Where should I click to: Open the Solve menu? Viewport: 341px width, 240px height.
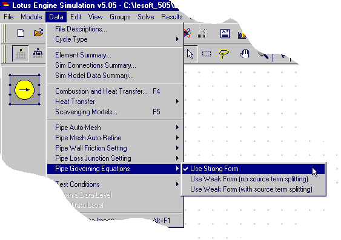tap(146, 17)
